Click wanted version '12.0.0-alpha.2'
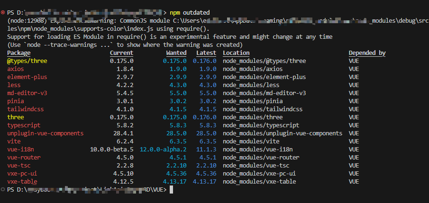429x203 pixels. (163, 150)
